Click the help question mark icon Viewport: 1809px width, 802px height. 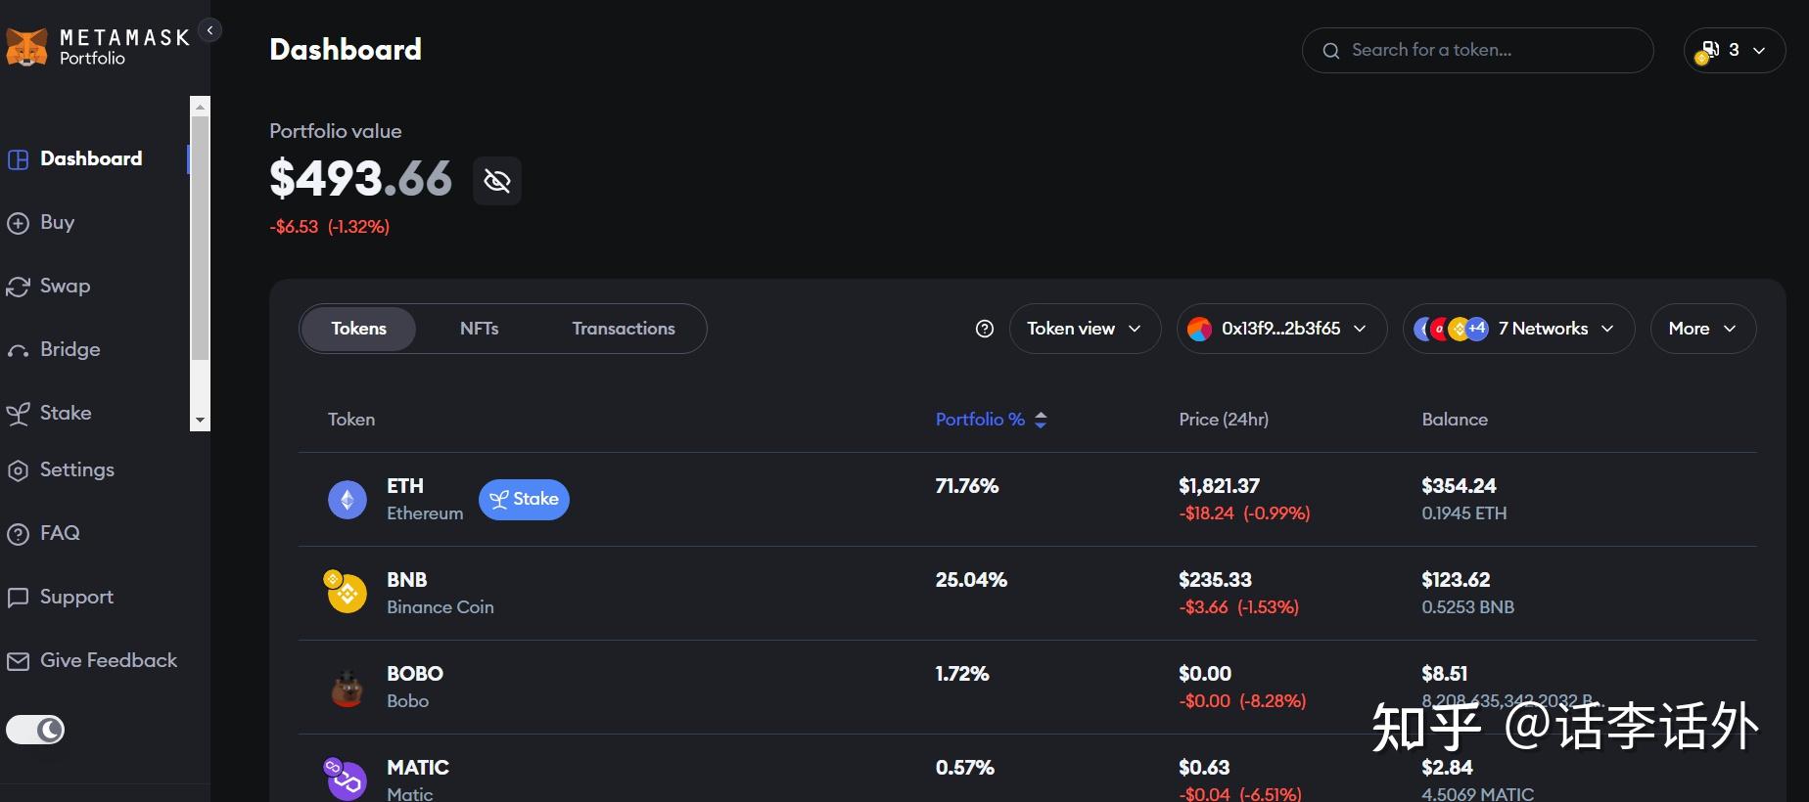985,330
